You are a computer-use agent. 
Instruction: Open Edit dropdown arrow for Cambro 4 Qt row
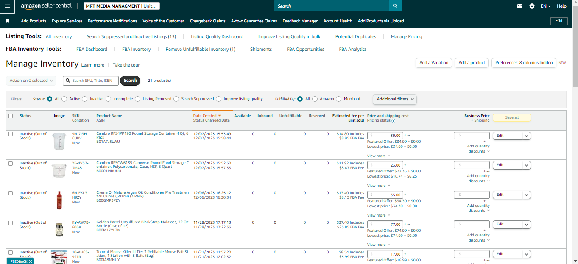click(527, 136)
